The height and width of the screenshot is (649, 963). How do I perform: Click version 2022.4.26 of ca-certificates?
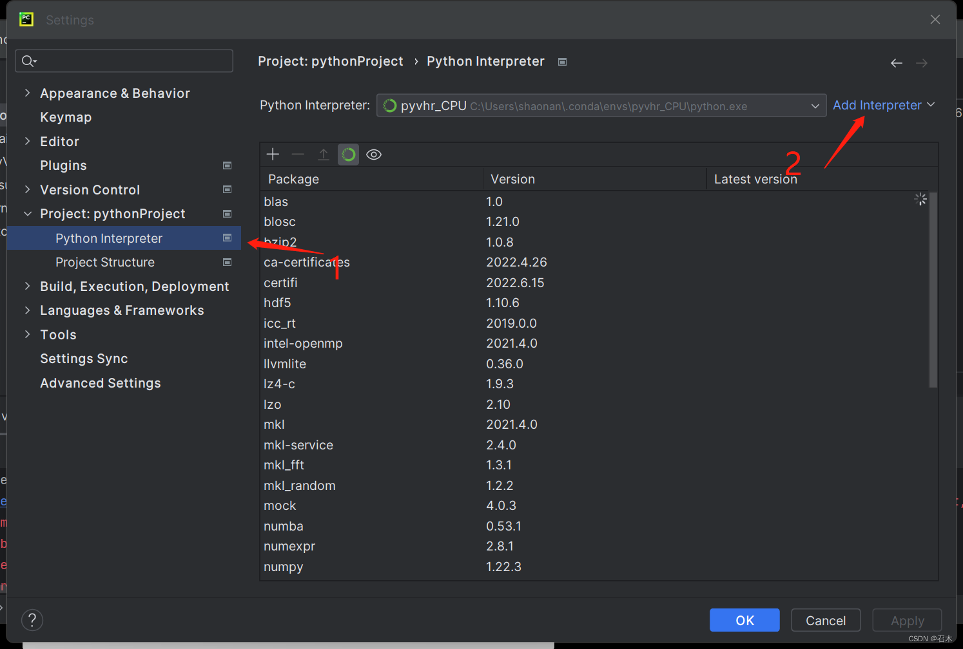(x=516, y=262)
